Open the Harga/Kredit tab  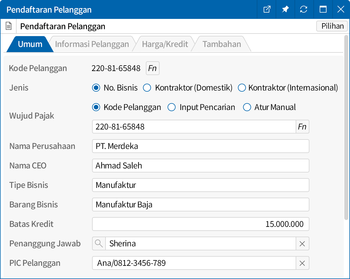pyautogui.click(x=165, y=44)
